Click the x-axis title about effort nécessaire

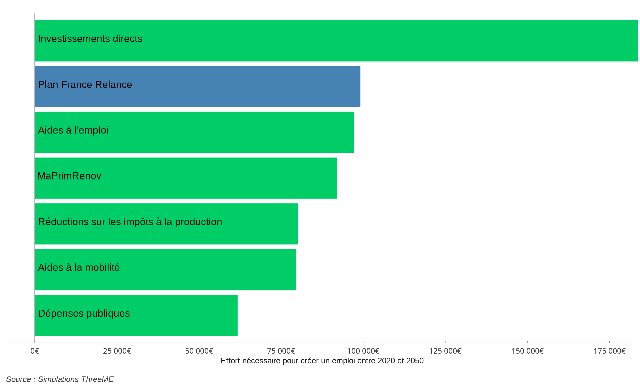coord(322,361)
